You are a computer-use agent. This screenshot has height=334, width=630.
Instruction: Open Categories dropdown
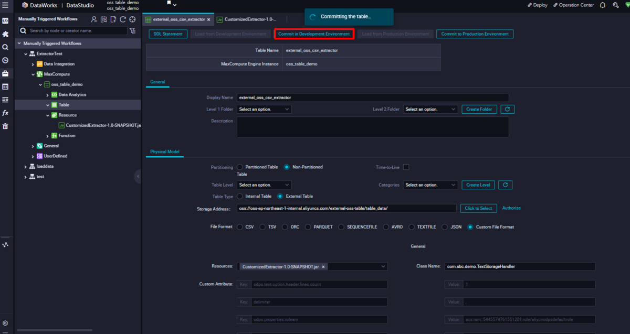point(430,185)
